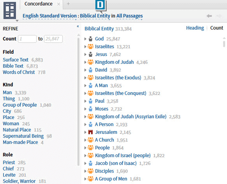
Task: Filter Role by Levite
Action: [x=9, y=175]
